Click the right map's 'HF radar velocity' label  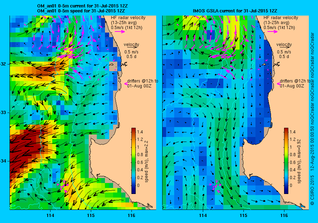coord(281,18)
